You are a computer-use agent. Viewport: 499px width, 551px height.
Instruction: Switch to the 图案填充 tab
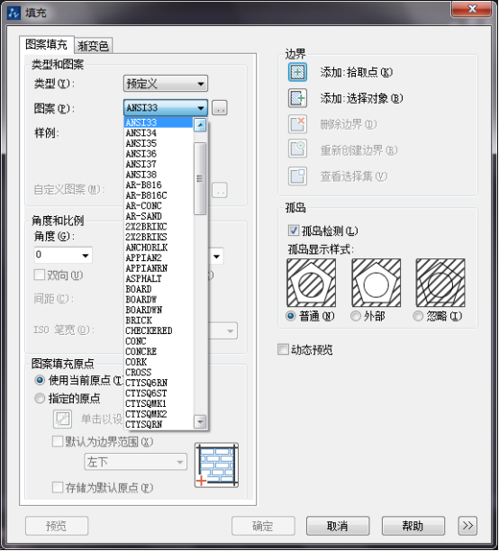pyautogui.click(x=47, y=45)
